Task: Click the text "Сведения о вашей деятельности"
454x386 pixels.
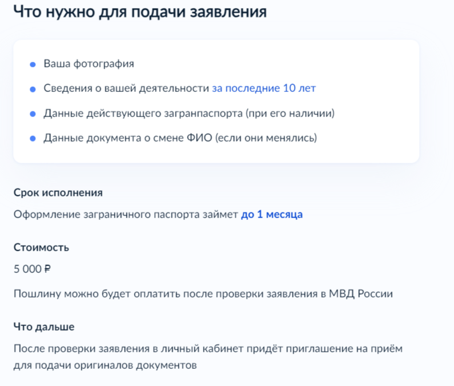Action: click(126, 88)
